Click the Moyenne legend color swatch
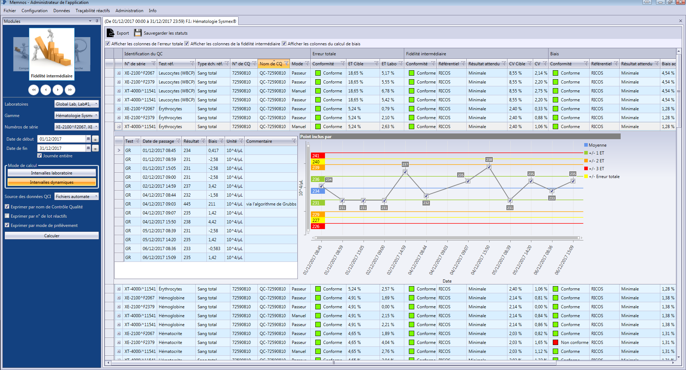686x370 pixels. pyautogui.click(x=586, y=145)
